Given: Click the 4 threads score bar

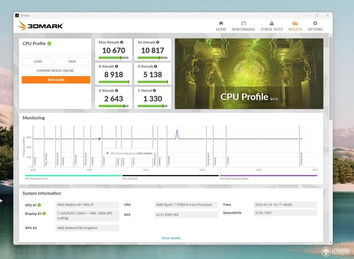Looking at the screenshot, I should coord(153,82).
